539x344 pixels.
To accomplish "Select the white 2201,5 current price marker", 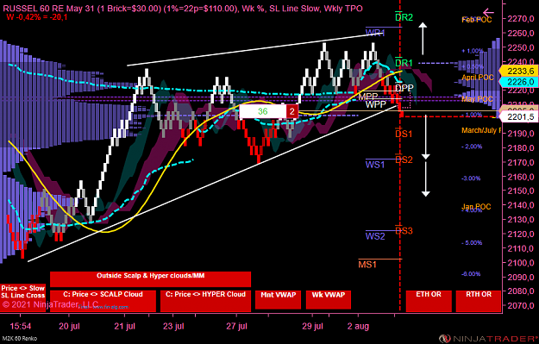I will point(519,117).
